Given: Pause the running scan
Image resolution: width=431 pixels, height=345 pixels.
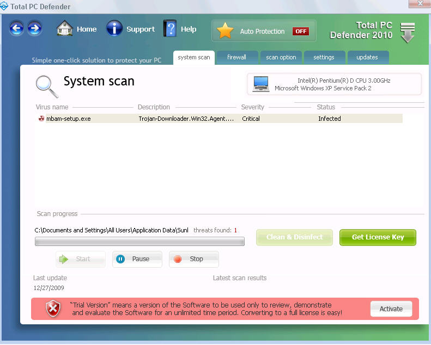Looking at the screenshot, I should click(x=137, y=259).
